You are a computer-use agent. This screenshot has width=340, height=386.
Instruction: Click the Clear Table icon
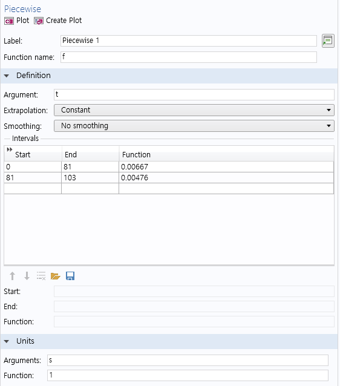(x=41, y=276)
